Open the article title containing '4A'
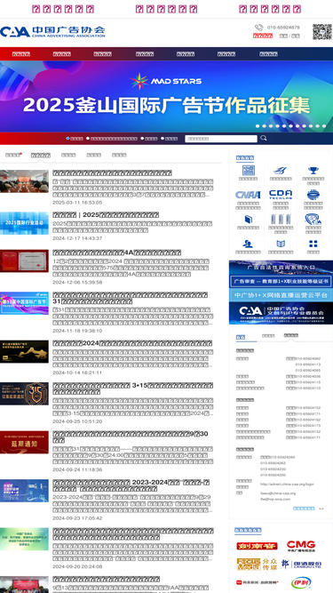 pos(117,252)
